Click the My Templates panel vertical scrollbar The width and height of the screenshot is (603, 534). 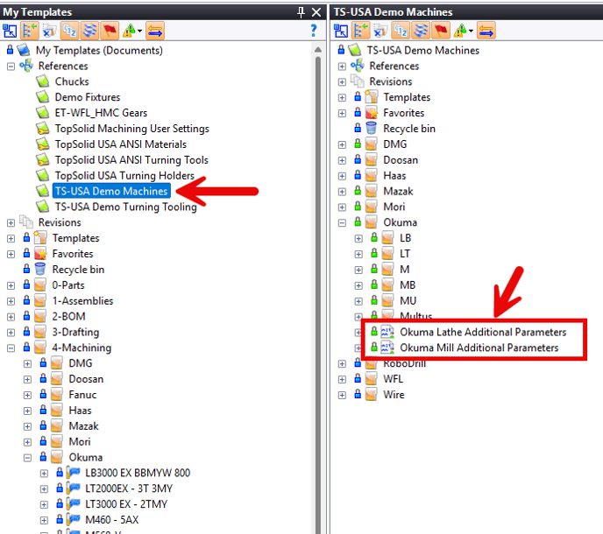pyautogui.click(x=321, y=263)
